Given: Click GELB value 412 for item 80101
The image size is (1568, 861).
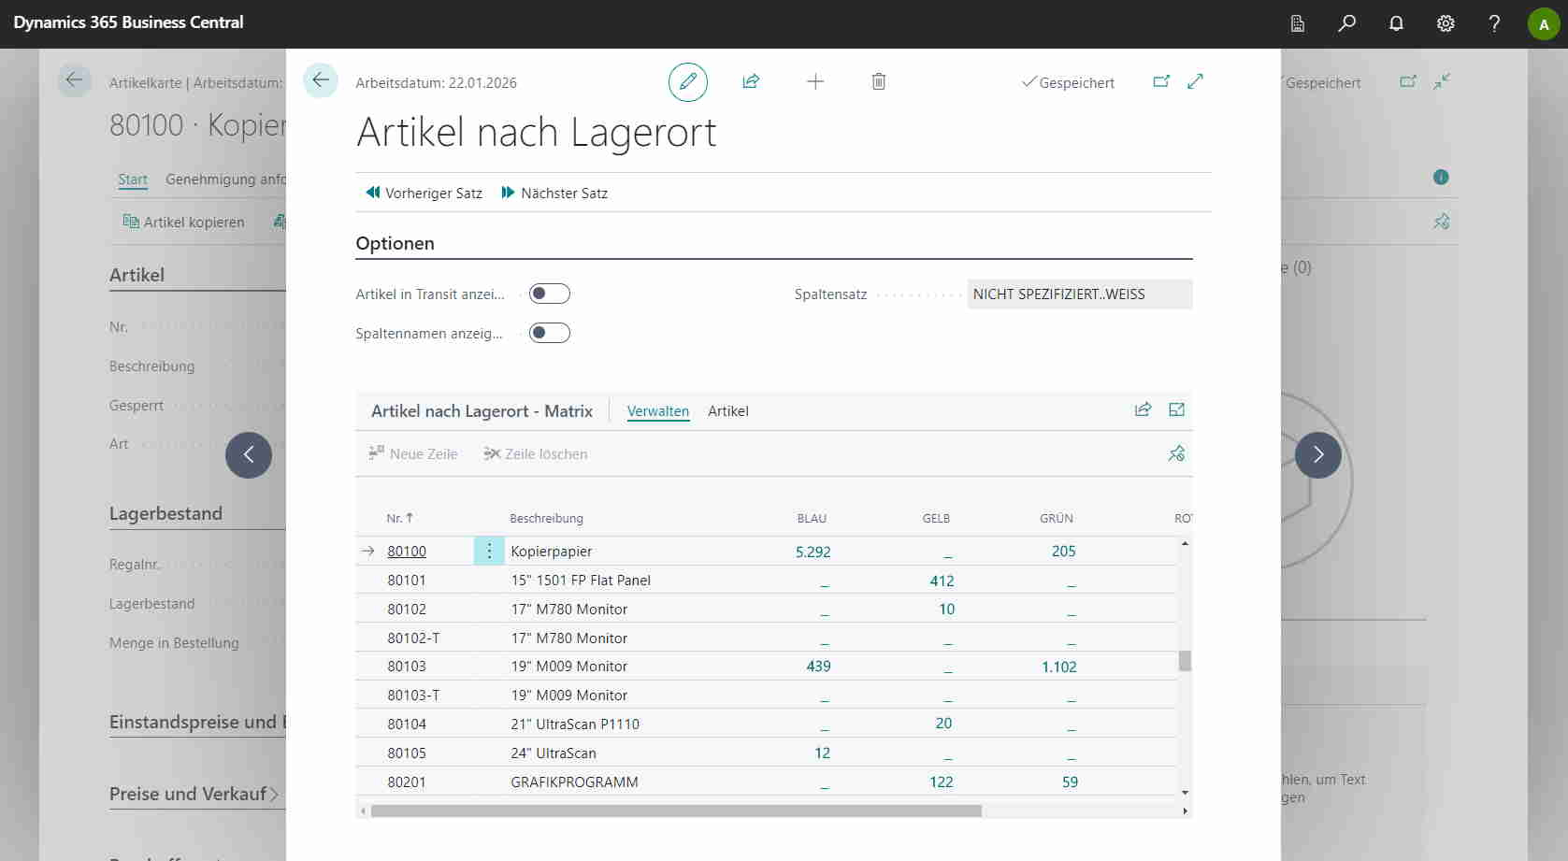Looking at the screenshot, I should click(942, 581).
